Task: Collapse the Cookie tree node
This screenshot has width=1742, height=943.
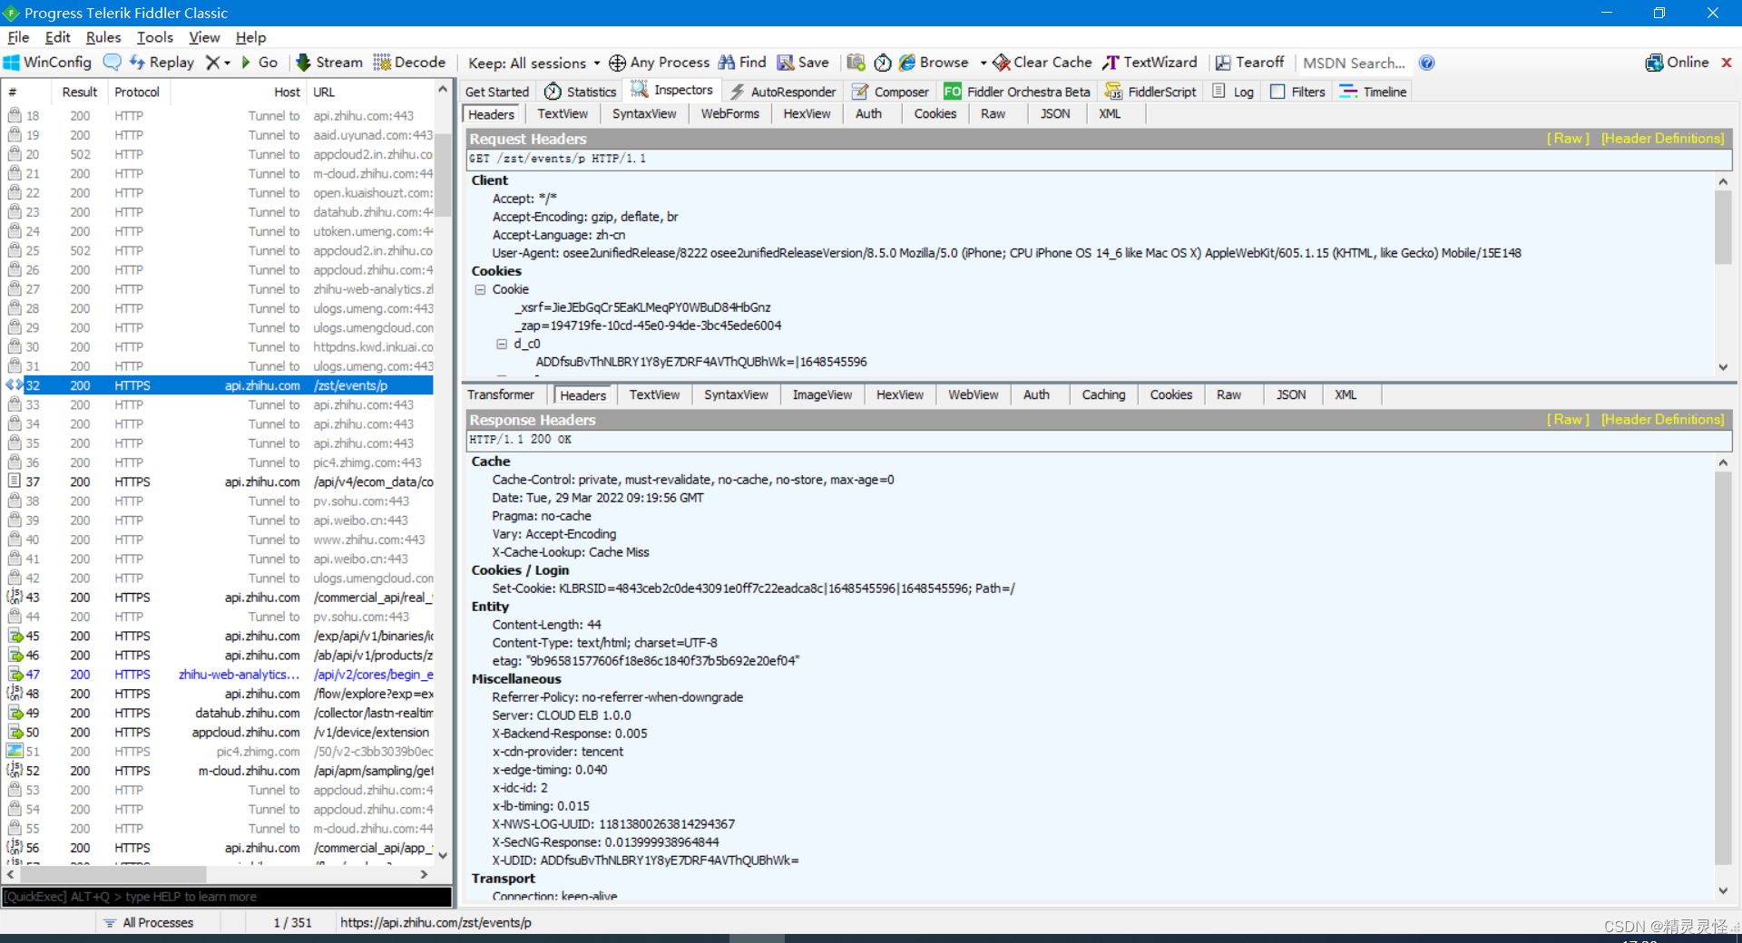Action: click(x=480, y=290)
